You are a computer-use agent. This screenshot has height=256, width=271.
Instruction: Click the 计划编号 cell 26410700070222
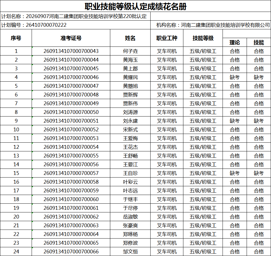[75, 25]
